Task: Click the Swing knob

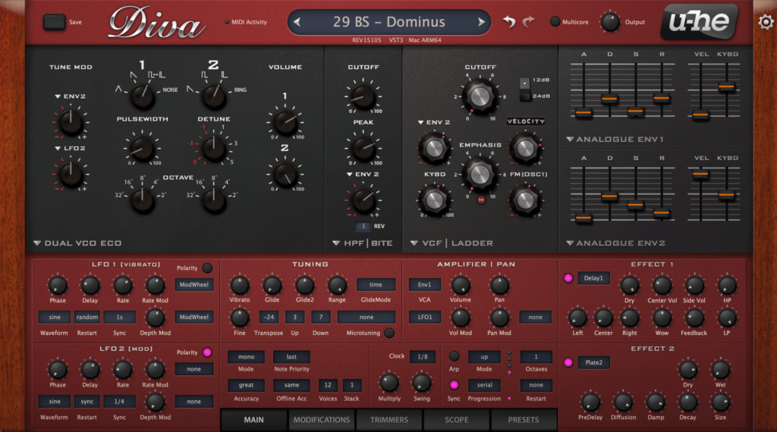Action: click(x=422, y=383)
